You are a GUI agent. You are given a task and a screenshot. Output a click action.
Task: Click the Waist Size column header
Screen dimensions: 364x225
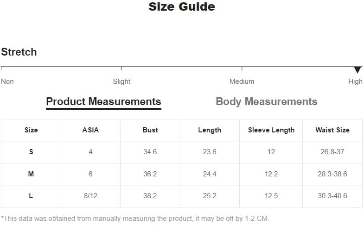click(x=332, y=130)
